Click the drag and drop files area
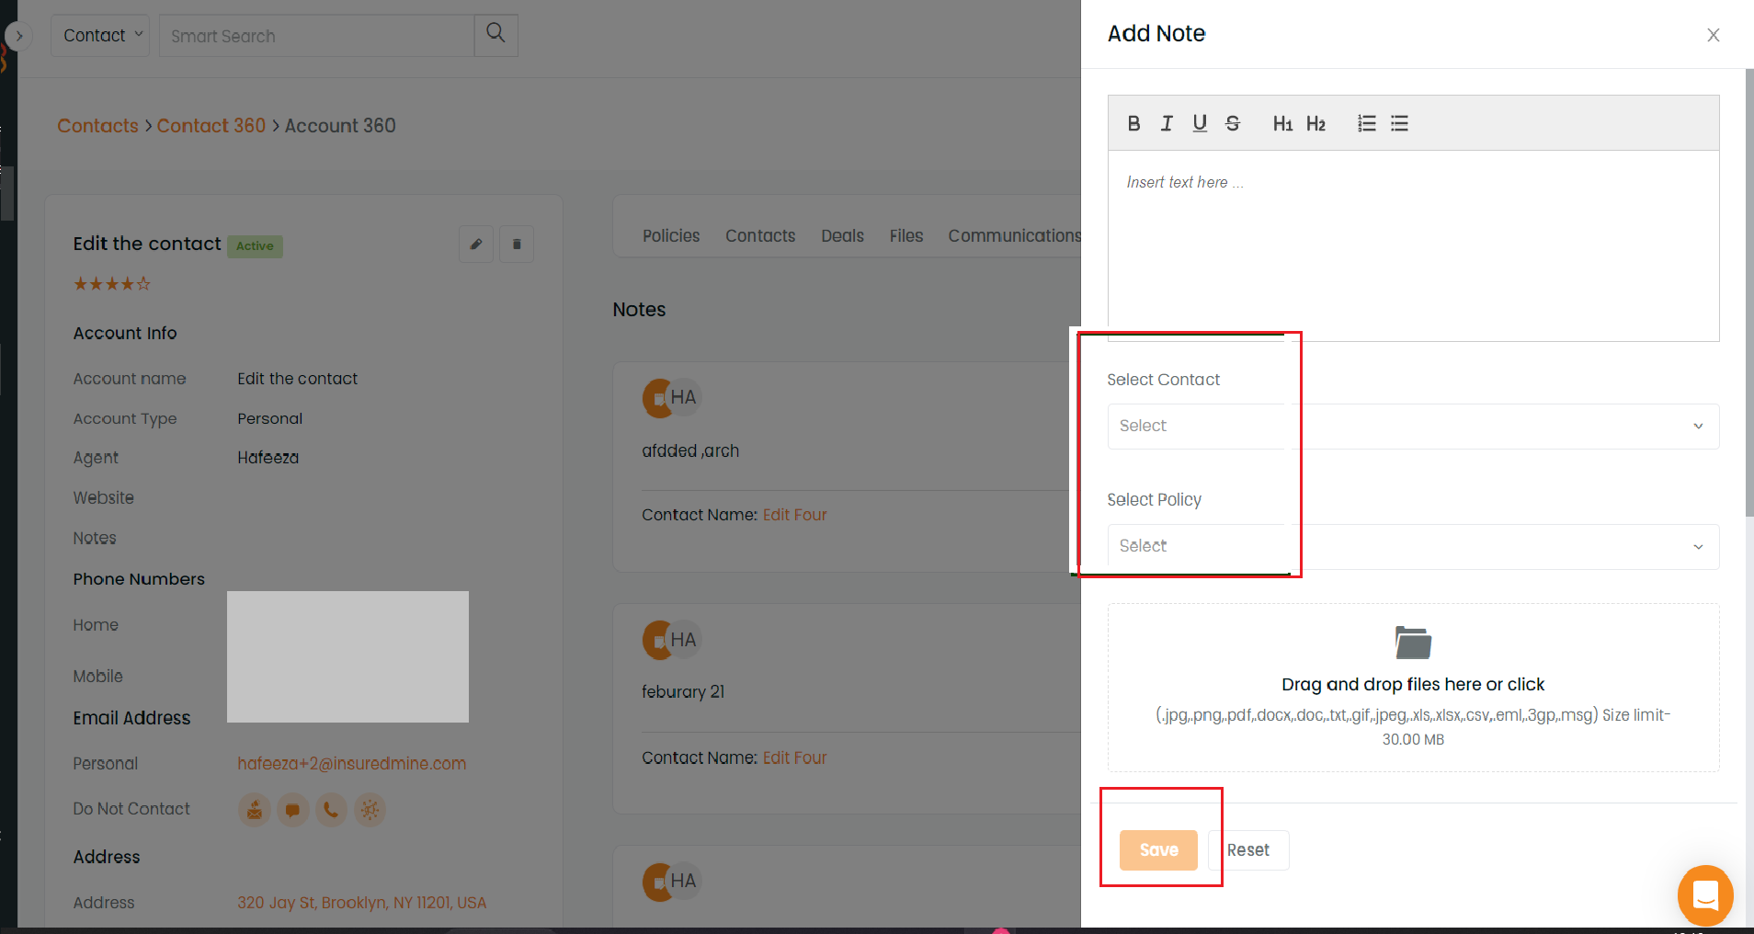 (x=1413, y=688)
